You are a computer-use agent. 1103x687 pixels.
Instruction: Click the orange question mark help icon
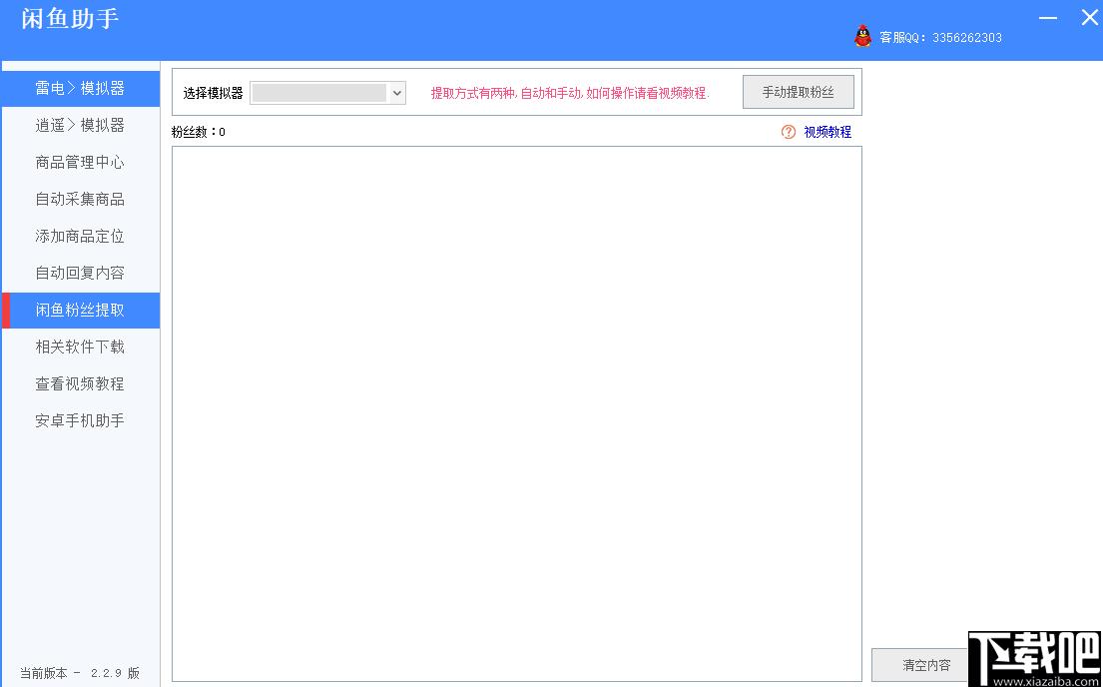789,132
